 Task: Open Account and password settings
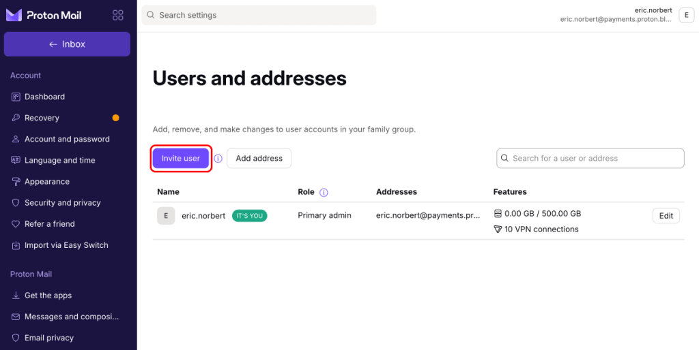coord(67,139)
